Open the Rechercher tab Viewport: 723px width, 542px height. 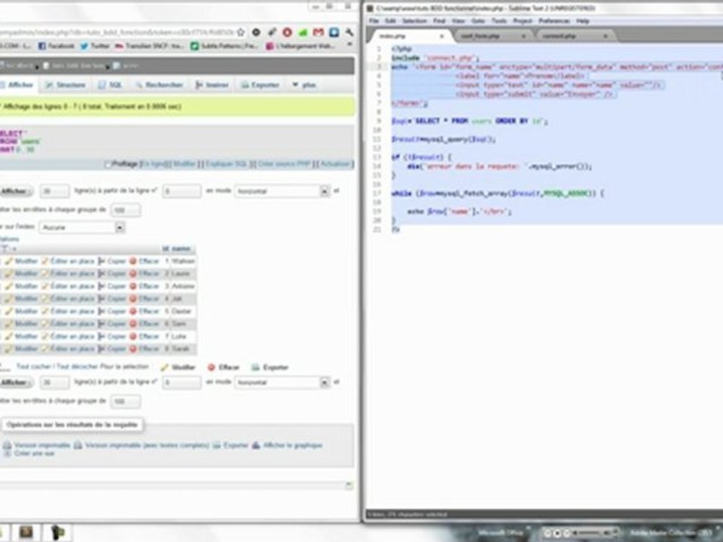click(160, 85)
